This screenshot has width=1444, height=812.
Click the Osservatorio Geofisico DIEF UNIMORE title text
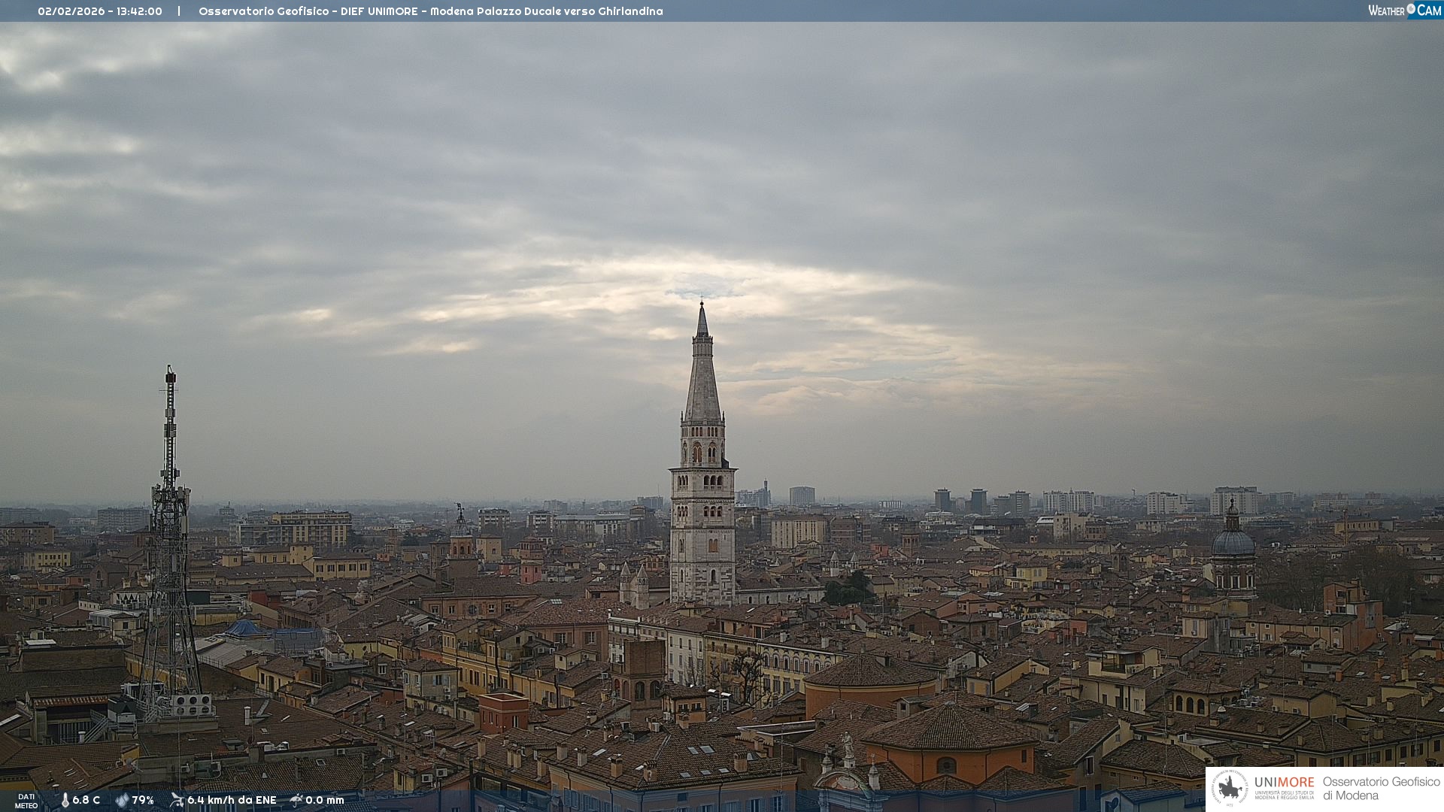click(x=430, y=11)
